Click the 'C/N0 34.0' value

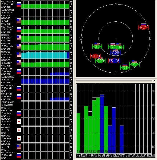6,7
